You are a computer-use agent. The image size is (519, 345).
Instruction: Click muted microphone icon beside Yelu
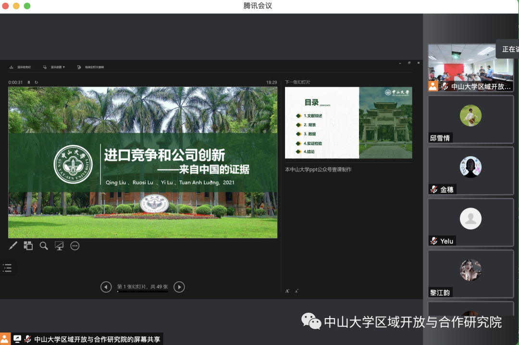coord(434,241)
